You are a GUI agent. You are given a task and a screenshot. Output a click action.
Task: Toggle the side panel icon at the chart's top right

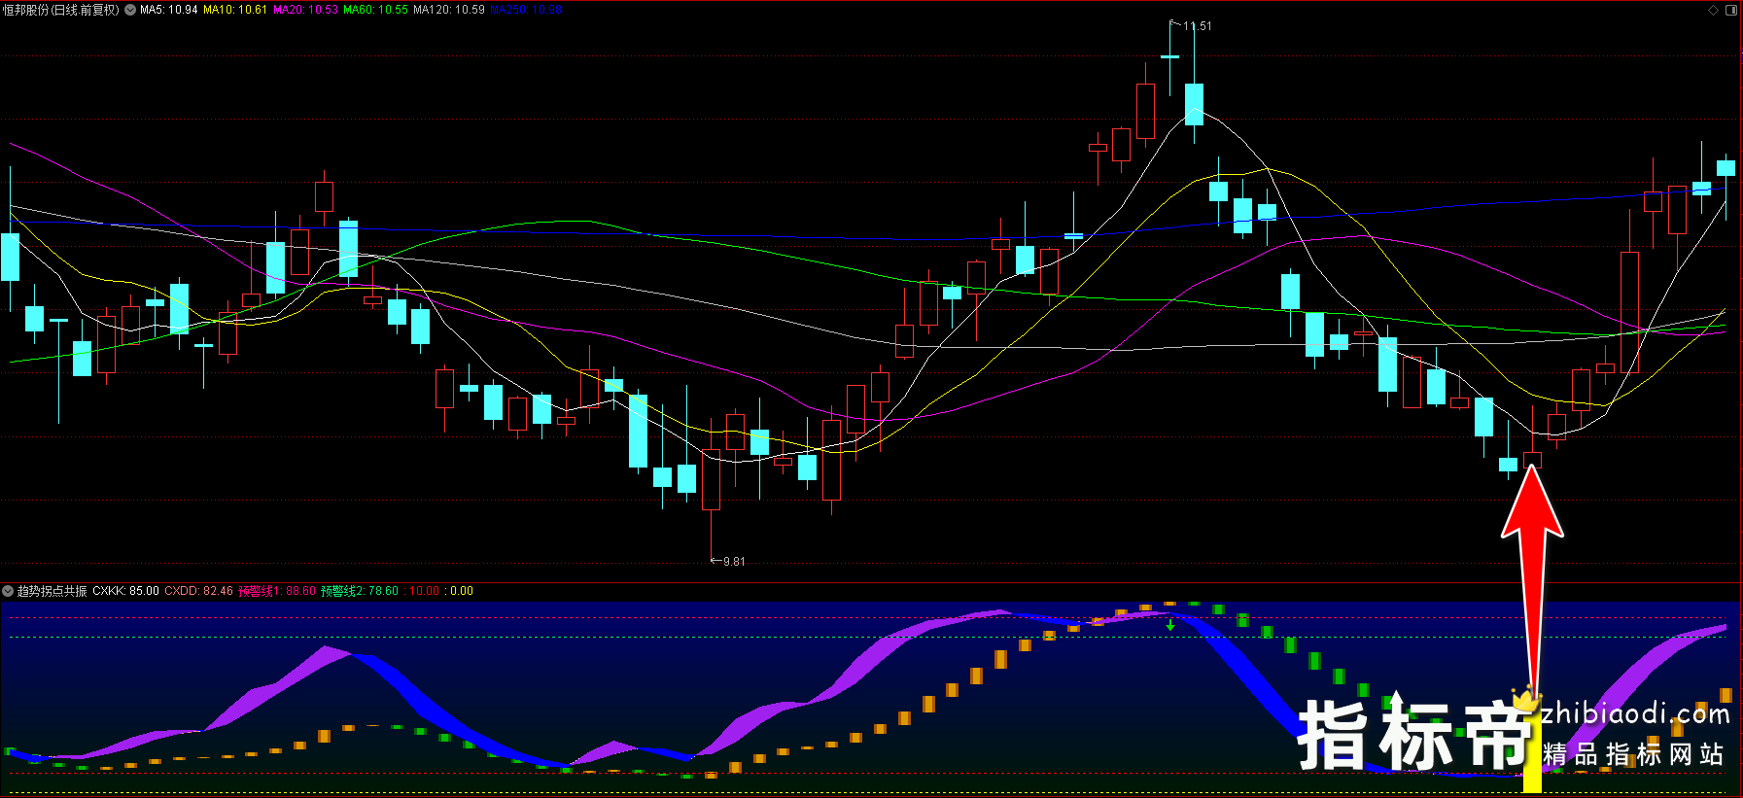tap(1731, 10)
